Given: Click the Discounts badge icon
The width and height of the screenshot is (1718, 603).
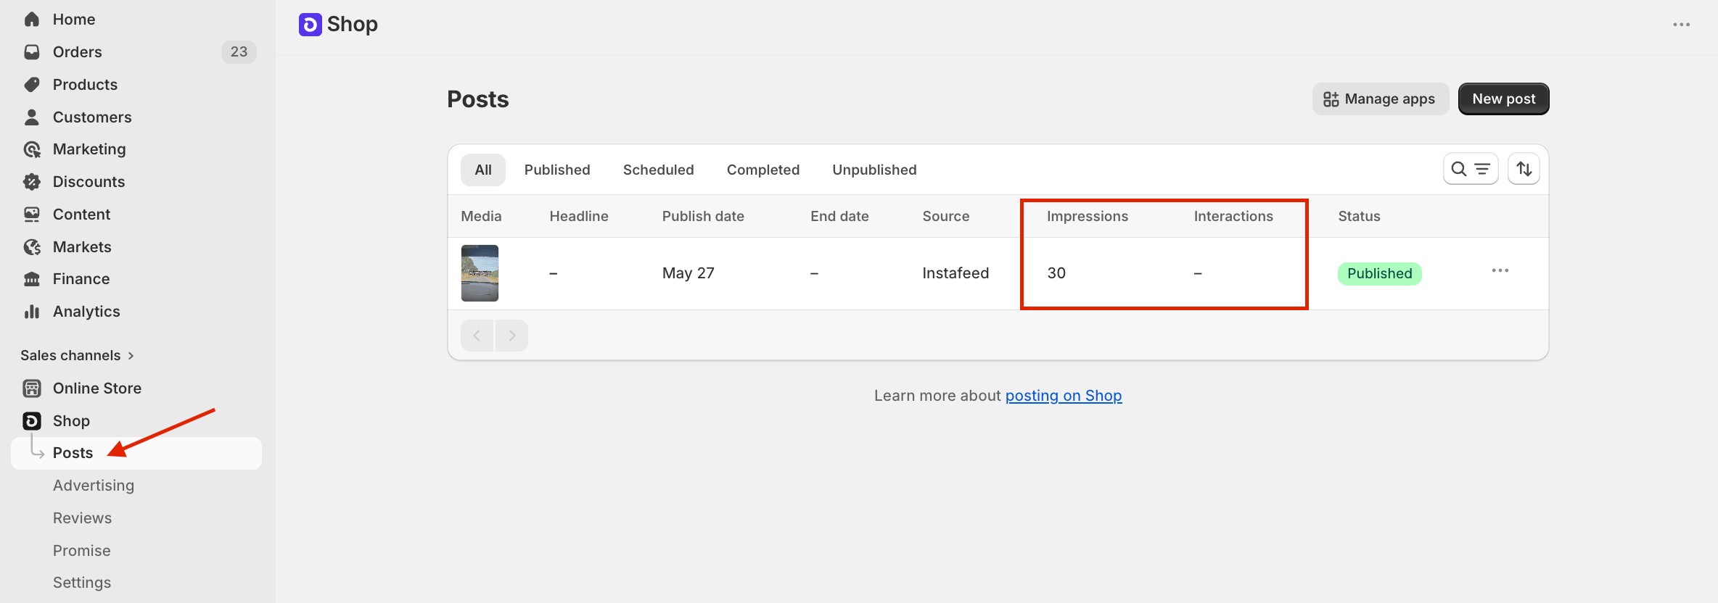Looking at the screenshot, I should pyautogui.click(x=32, y=182).
